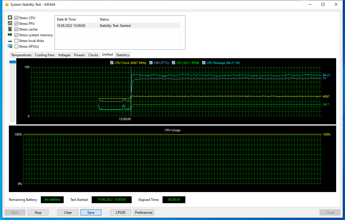This screenshot has width=345, height=220.
Task: Stop the stability test
Action: click(x=38, y=212)
